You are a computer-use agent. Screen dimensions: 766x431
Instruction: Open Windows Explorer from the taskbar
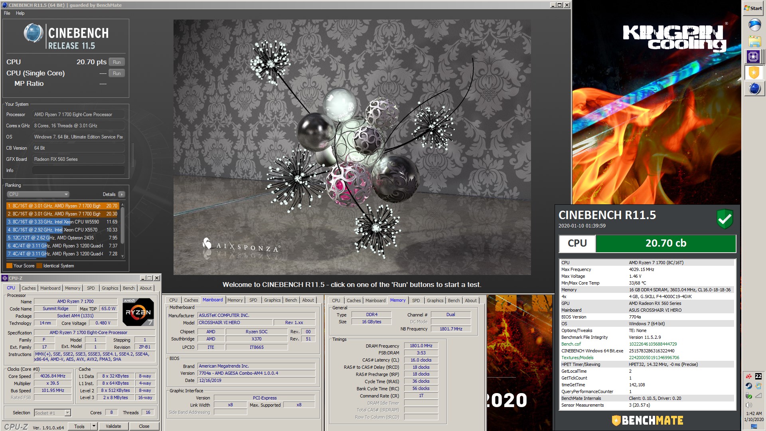point(754,41)
